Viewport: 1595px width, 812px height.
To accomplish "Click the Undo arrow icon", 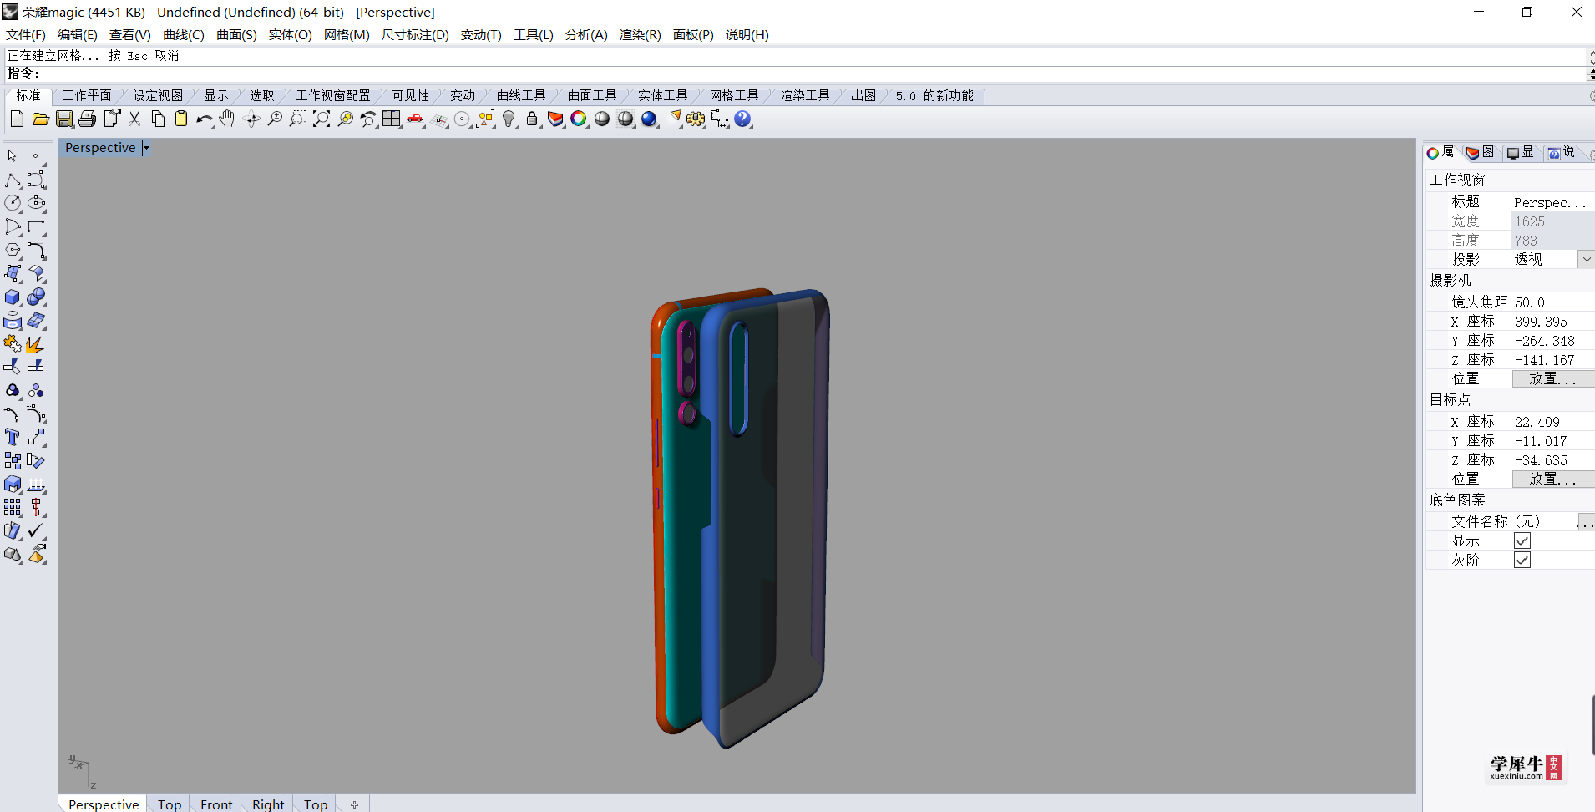I will click(204, 119).
